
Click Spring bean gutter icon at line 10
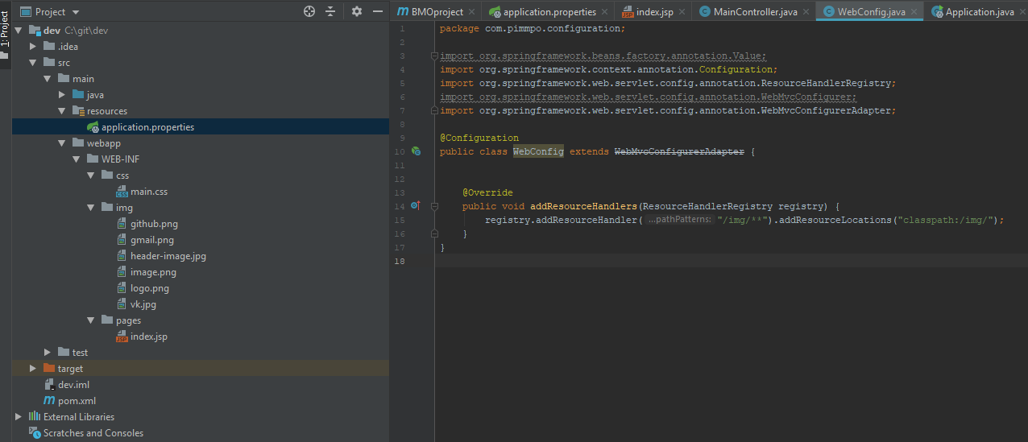point(416,151)
